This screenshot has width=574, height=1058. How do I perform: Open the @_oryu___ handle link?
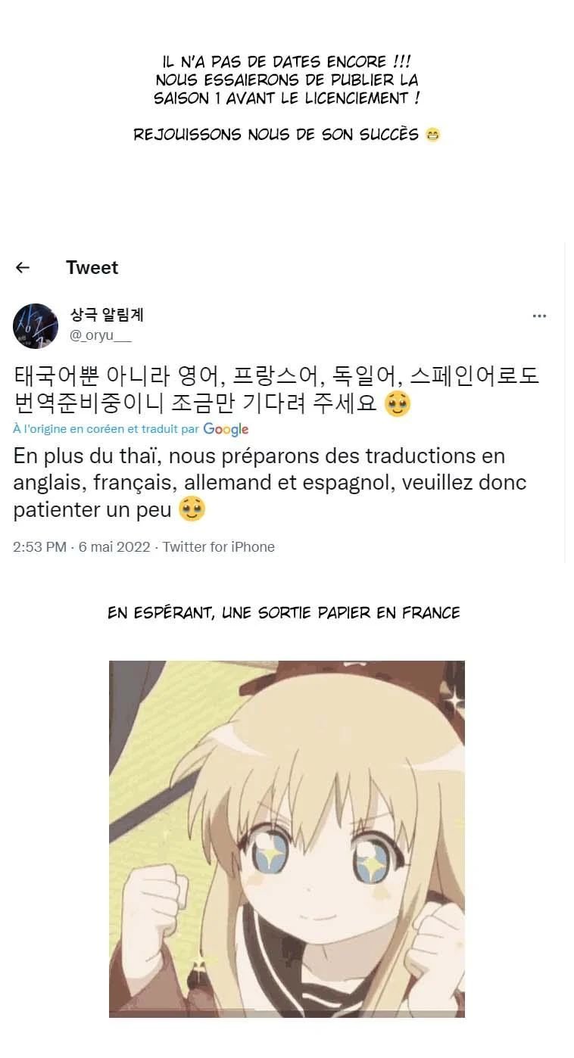[x=101, y=336]
